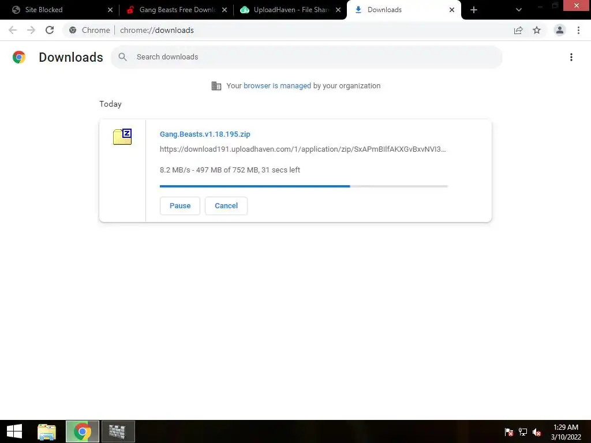This screenshot has height=443, width=591.
Task: Open a new tab with plus button
Action: tap(474, 10)
